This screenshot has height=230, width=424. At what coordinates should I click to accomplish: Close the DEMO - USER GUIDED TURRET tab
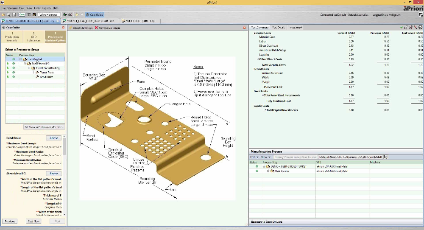click(58, 21)
